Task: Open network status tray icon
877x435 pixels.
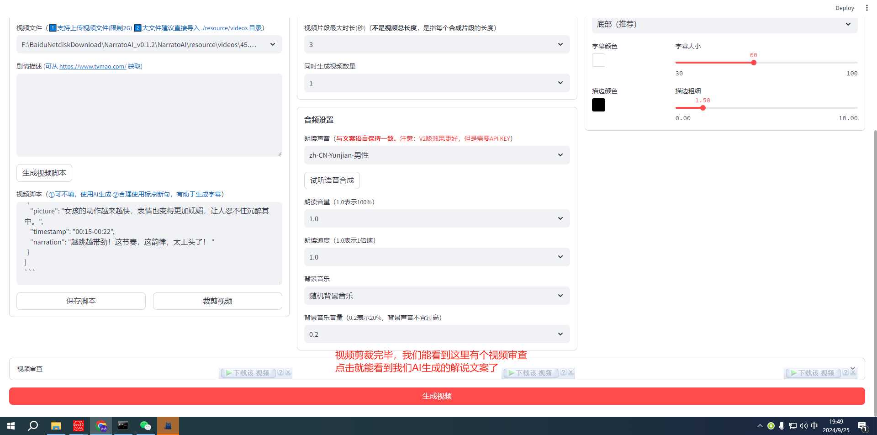Action: pyautogui.click(x=793, y=426)
